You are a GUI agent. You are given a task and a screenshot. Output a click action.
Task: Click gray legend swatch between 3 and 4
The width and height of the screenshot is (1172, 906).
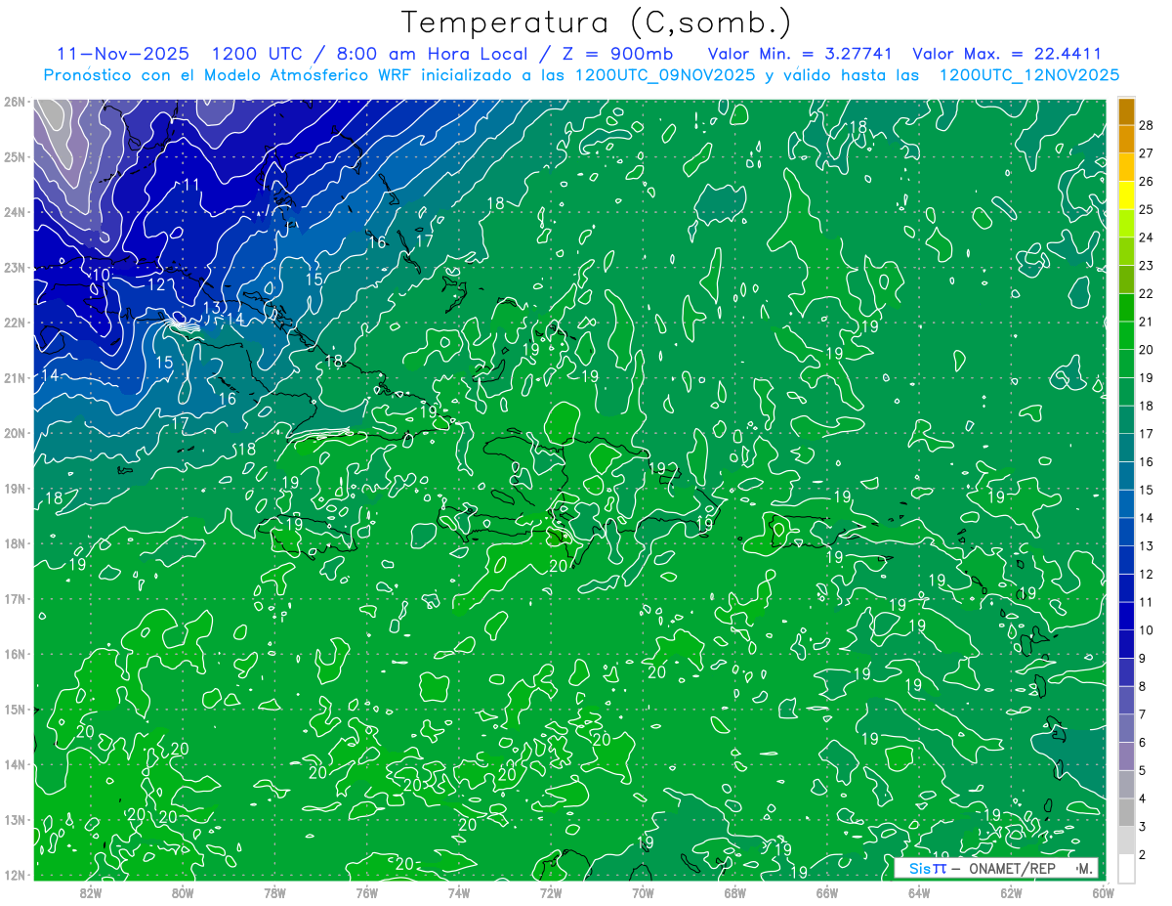[1127, 811]
